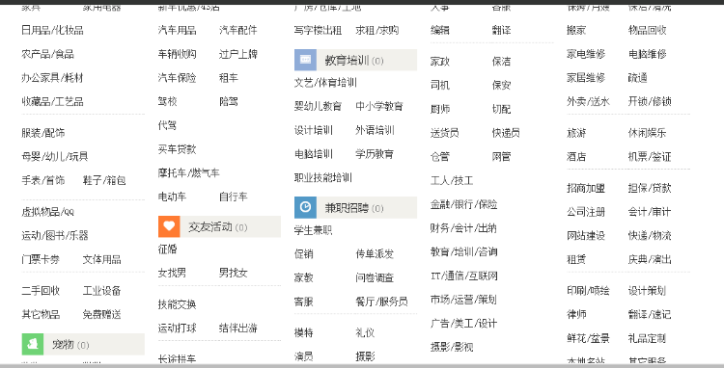This screenshot has width=724, height=368.
Task: Click the 律师 link
Action: (x=576, y=315)
